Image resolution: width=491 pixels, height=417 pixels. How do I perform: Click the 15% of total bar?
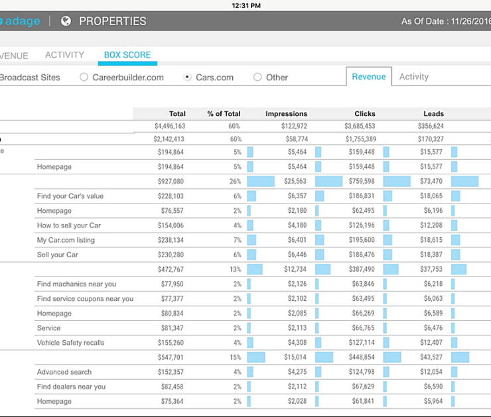(x=256, y=357)
